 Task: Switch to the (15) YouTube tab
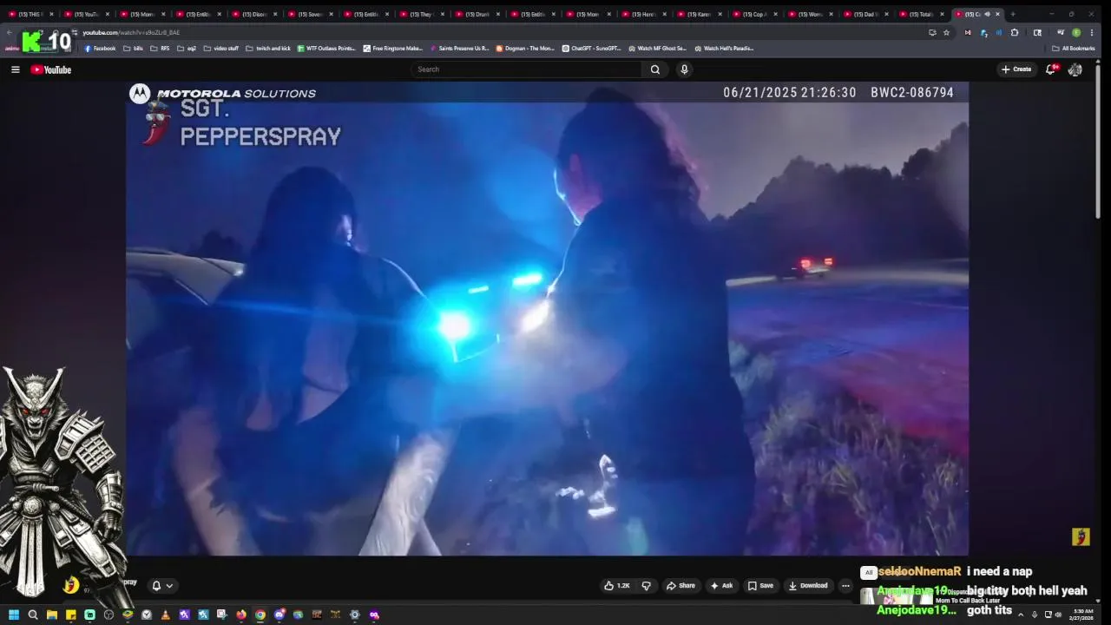click(x=84, y=14)
